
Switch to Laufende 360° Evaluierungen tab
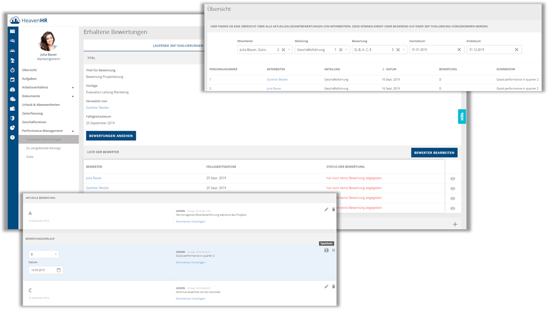(x=178, y=46)
